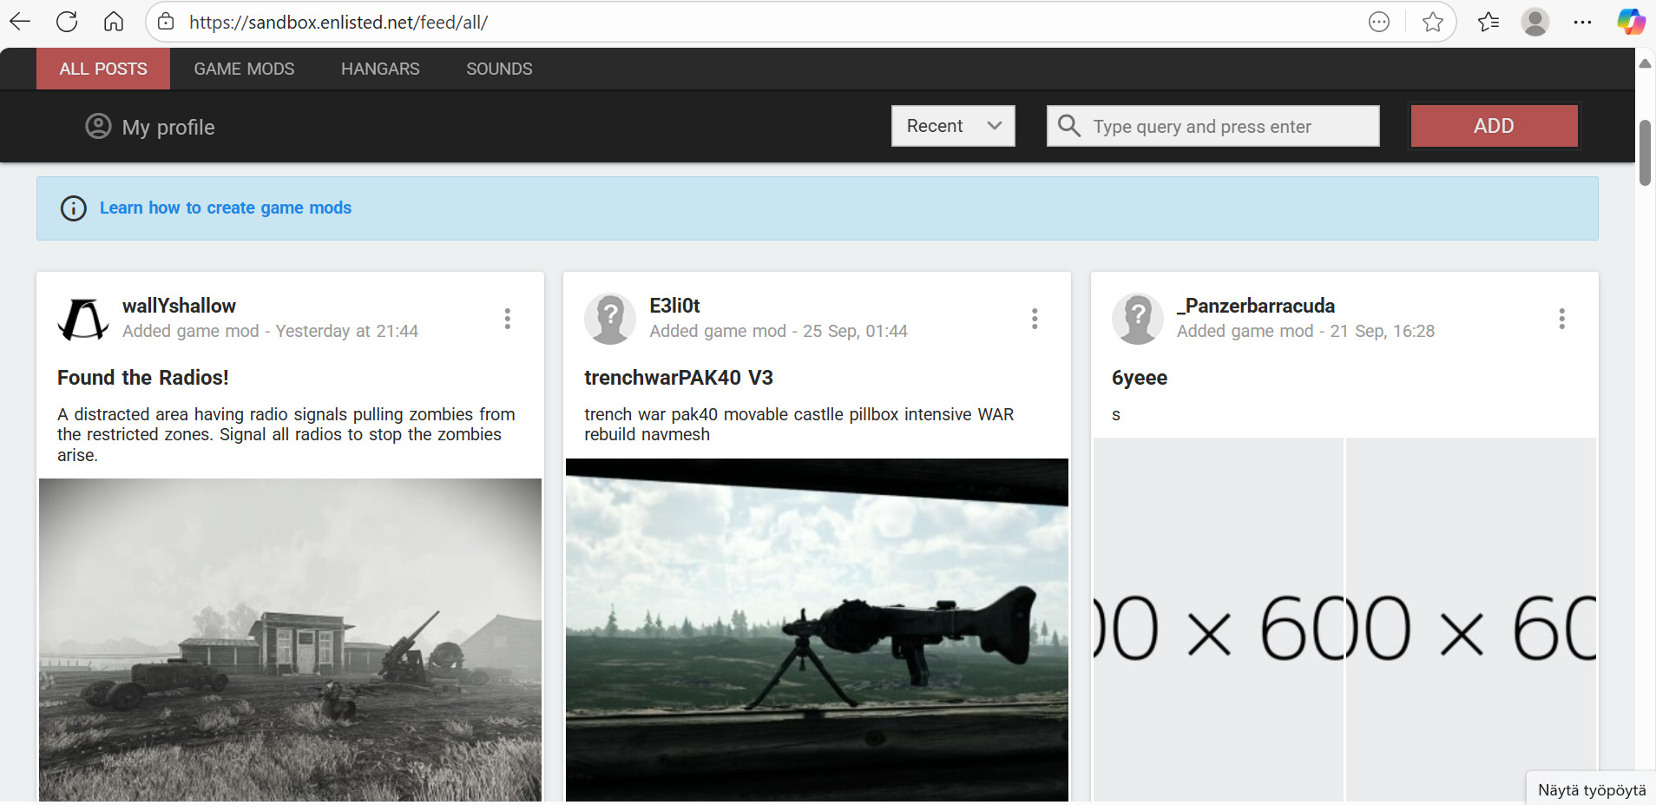Open browser settings and more menu

(1582, 22)
